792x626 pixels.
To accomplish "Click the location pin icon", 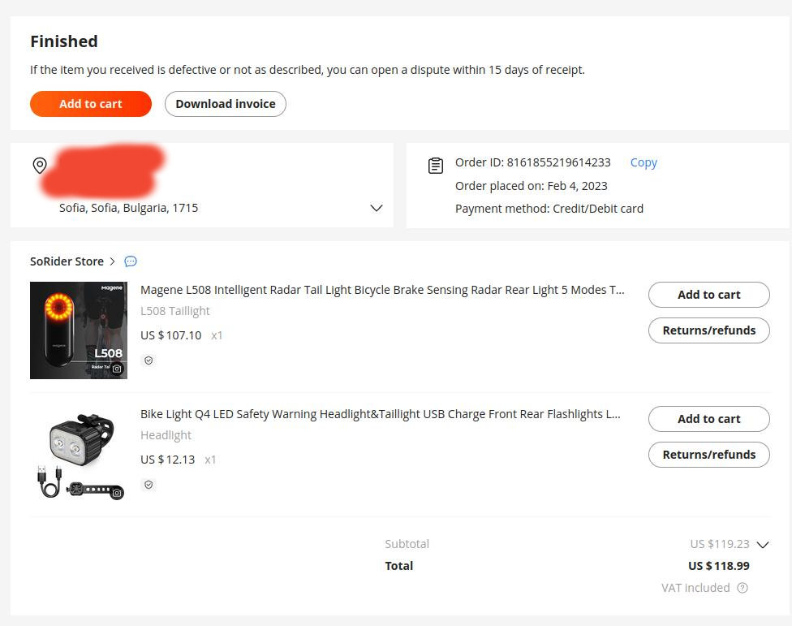I will (40, 166).
